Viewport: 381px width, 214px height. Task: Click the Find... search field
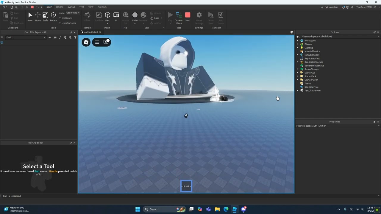click(x=25, y=37)
